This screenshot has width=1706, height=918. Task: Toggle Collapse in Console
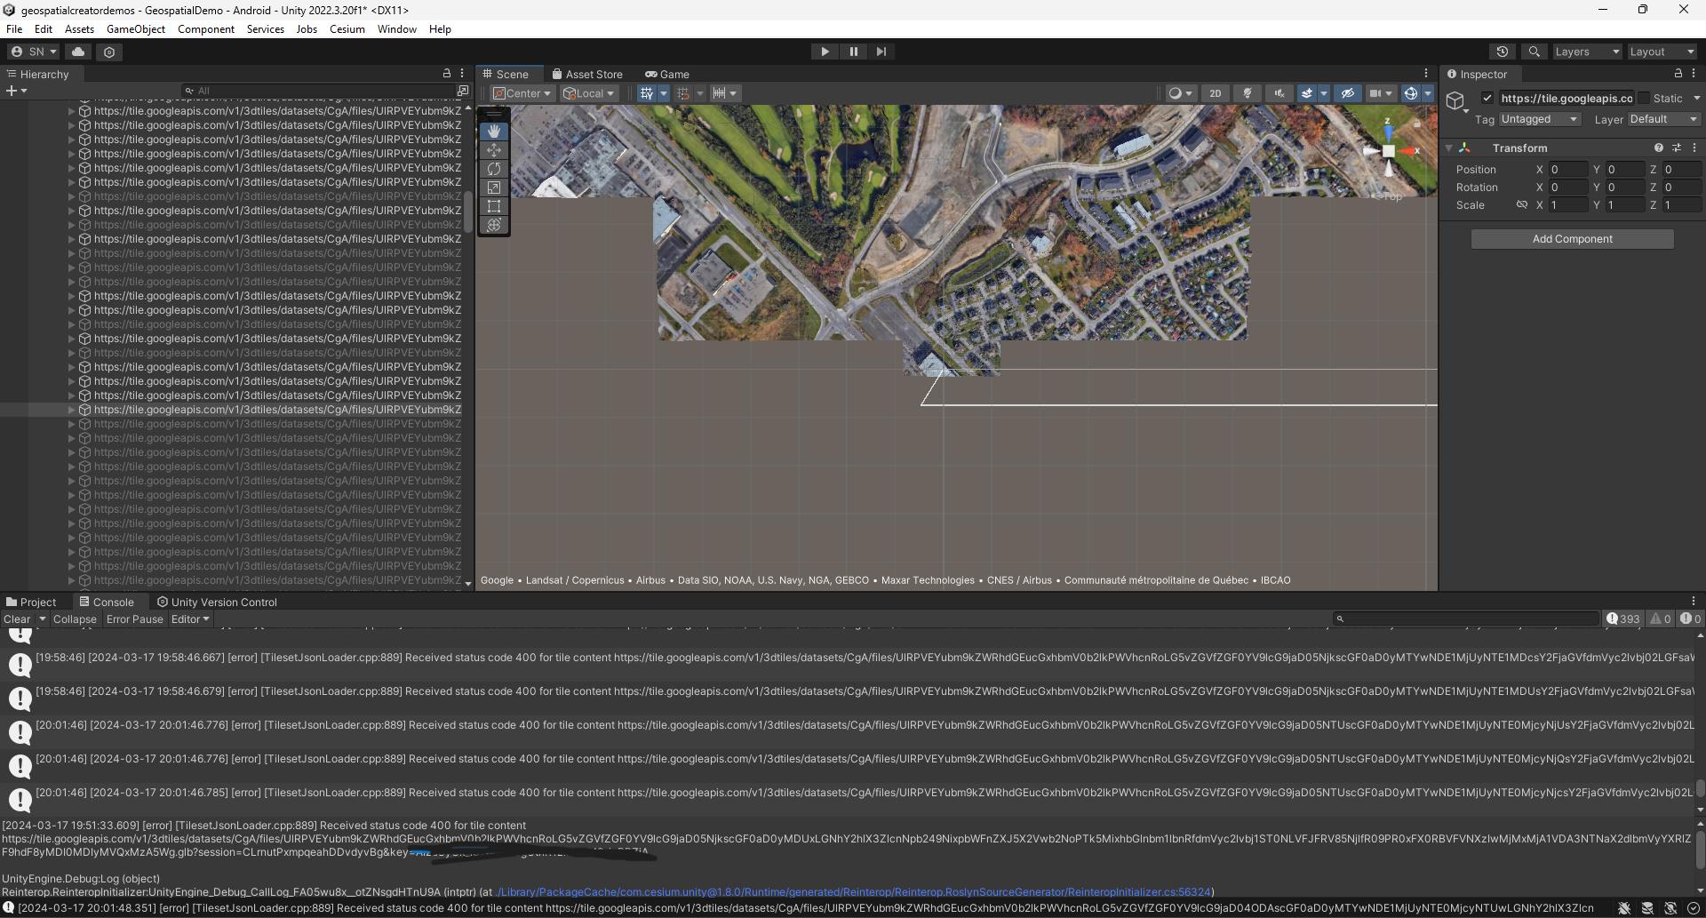(x=75, y=619)
